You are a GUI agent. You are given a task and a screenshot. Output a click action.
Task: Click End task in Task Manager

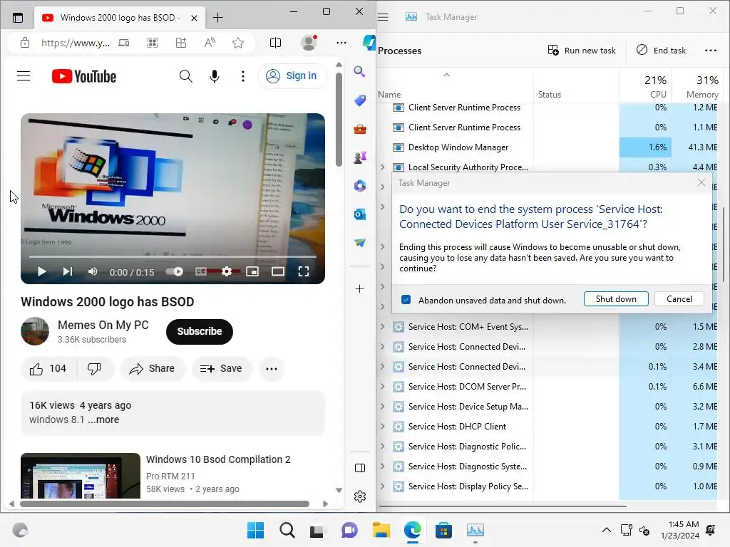[x=661, y=51]
